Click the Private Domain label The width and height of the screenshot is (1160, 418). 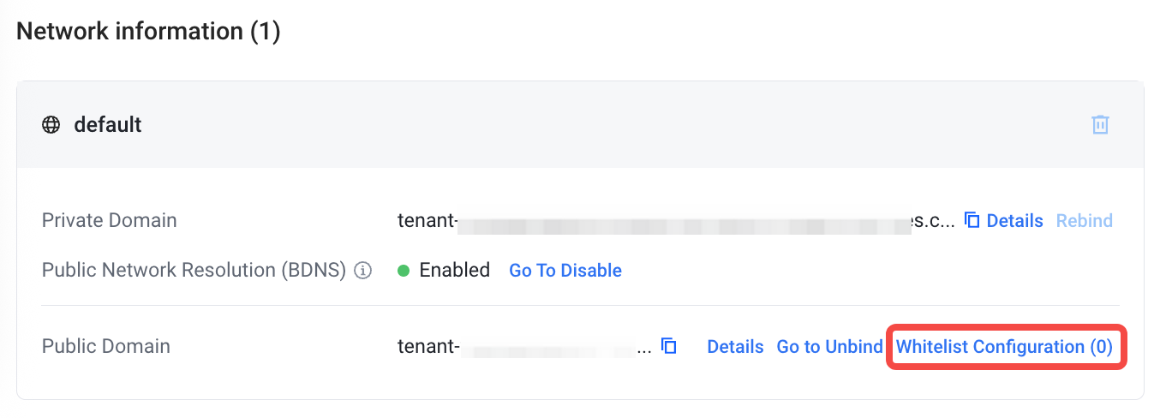pos(109,221)
